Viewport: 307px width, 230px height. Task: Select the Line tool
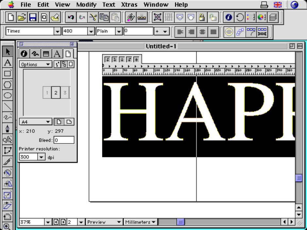coord(8,106)
